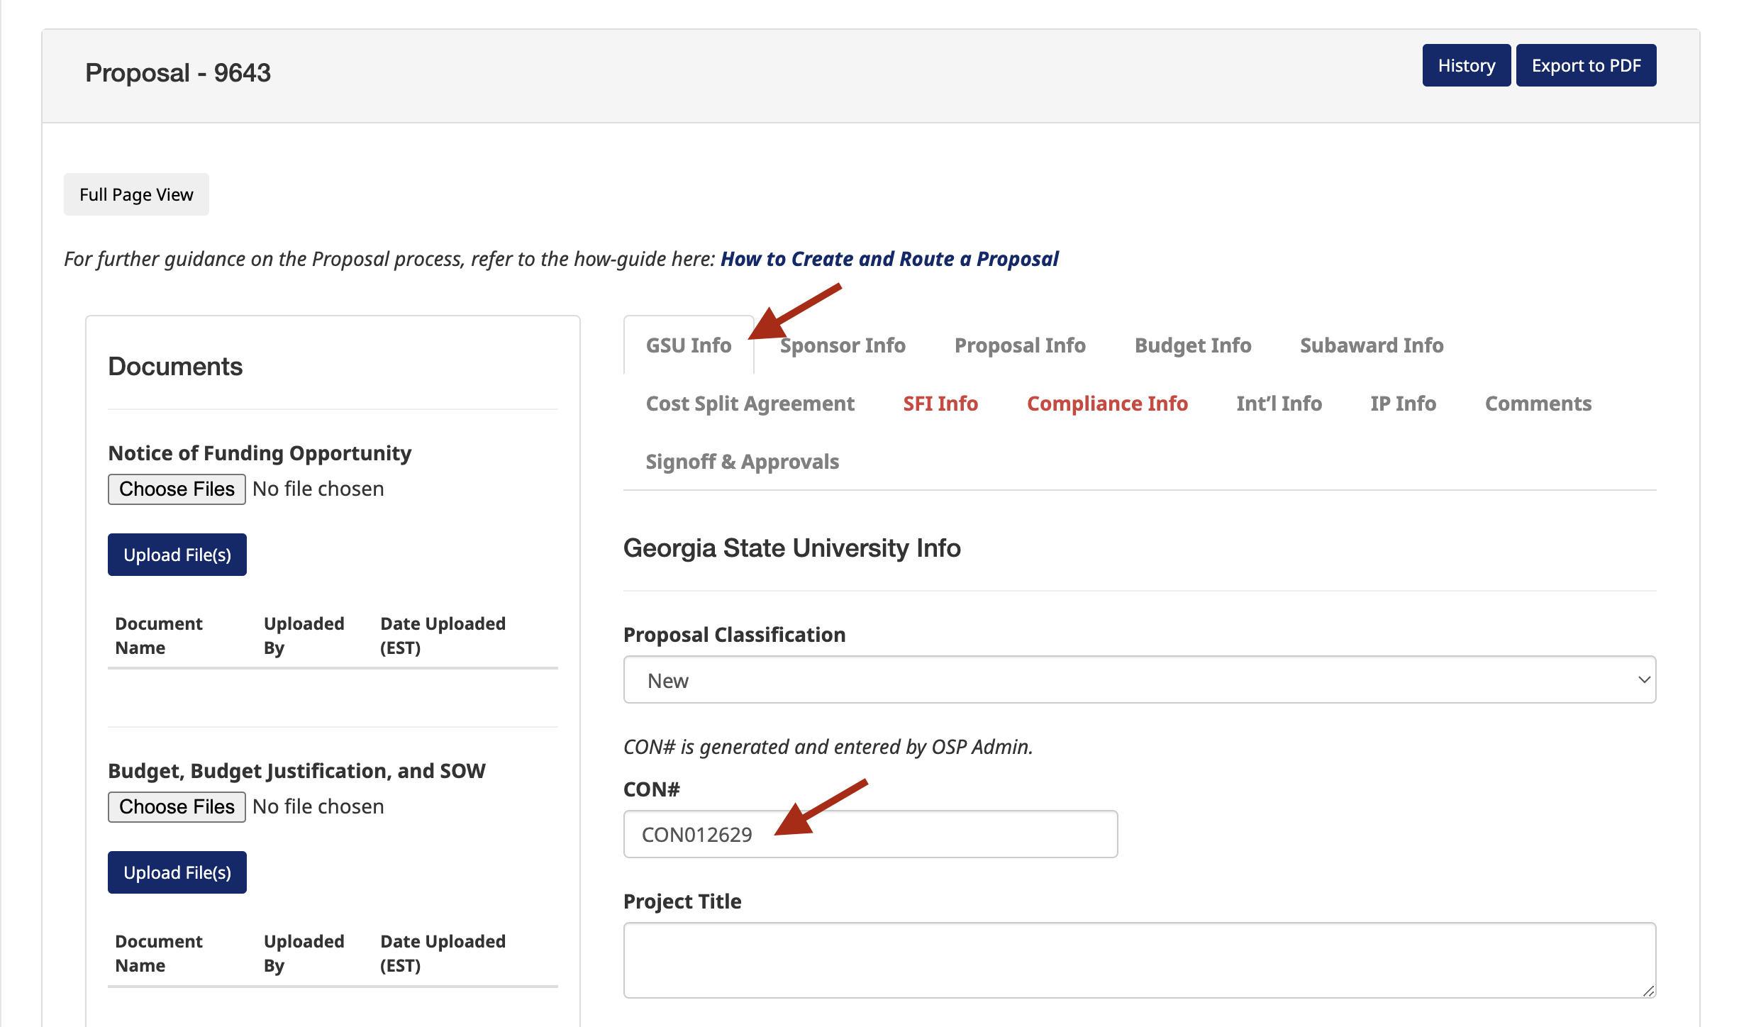Open the Subaward Info tab
This screenshot has height=1027, width=1739.
1371,345
